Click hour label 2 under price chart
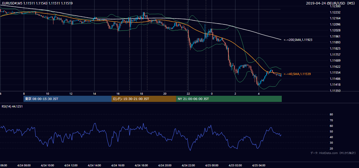Screen dimensions: 359x168 (x=235, y=94)
